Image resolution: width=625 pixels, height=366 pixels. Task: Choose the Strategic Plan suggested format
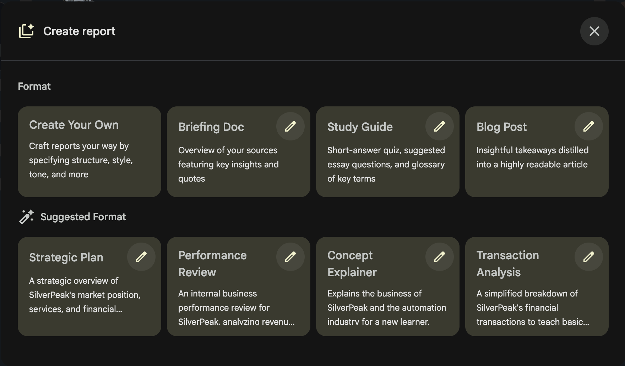[x=66, y=257]
